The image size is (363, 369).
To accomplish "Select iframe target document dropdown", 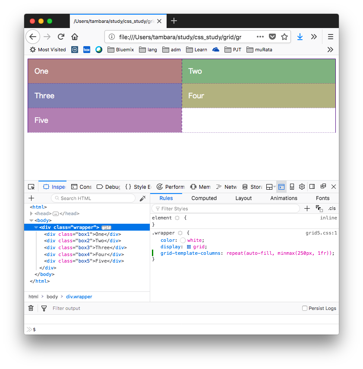I will [x=271, y=187].
